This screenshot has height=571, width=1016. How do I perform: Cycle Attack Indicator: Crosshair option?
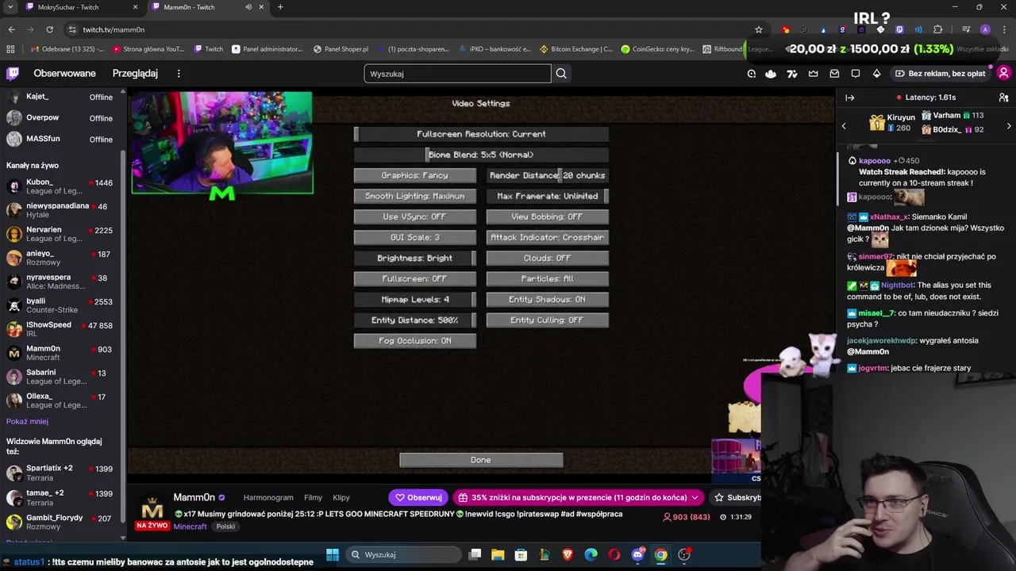tap(548, 237)
